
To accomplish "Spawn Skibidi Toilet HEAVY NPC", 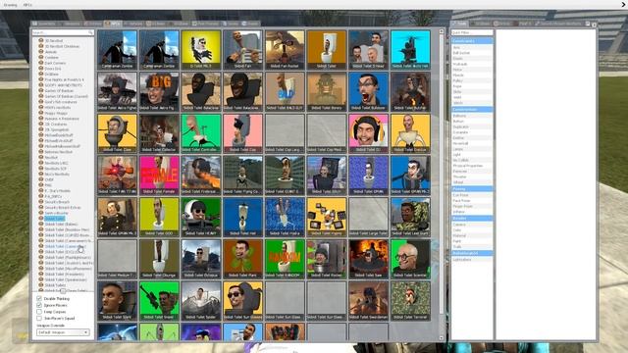I will pos(200,217).
